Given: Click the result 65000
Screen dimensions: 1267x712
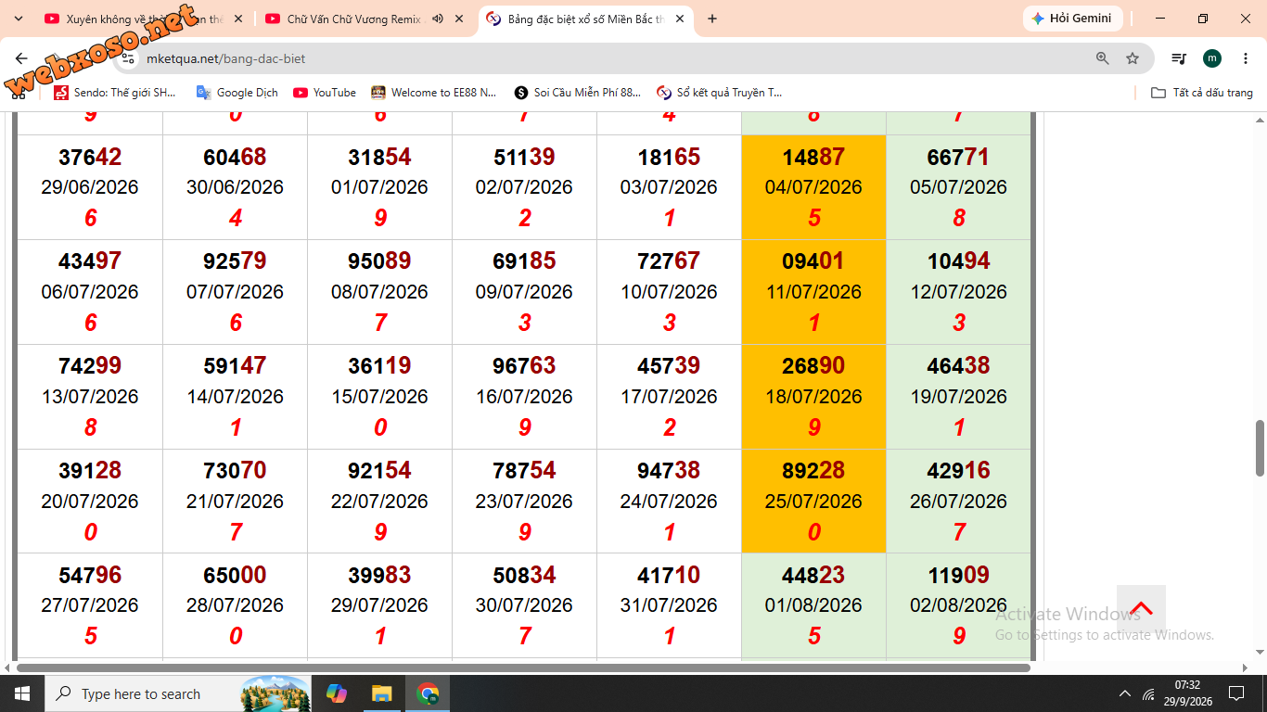Looking at the screenshot, I should [x=235, y=576].
